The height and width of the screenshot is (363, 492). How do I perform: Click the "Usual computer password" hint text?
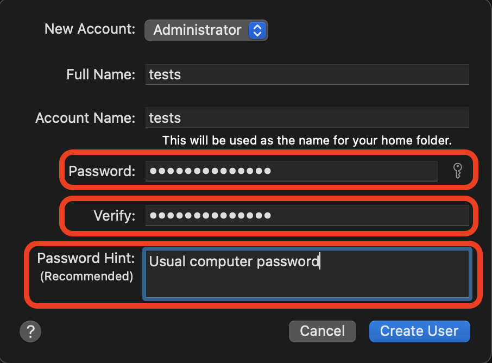point(234,261)
